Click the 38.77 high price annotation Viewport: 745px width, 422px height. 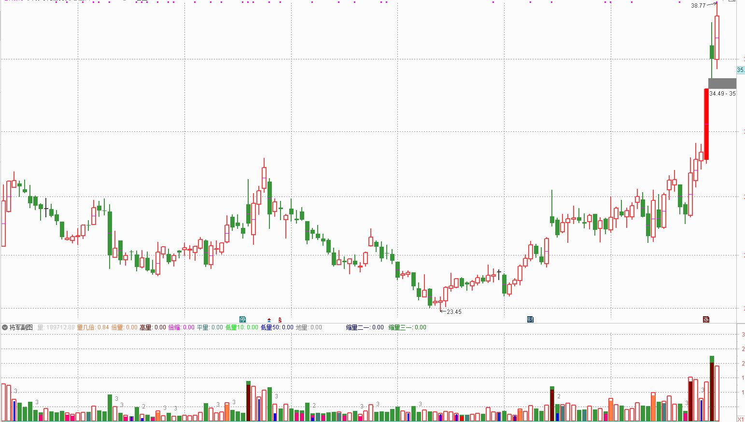coord(698,6)
